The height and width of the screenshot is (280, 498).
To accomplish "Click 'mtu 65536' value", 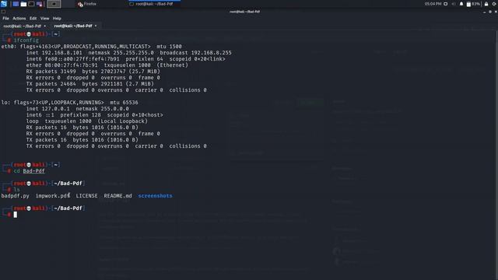I will click(x=124, y=103).
